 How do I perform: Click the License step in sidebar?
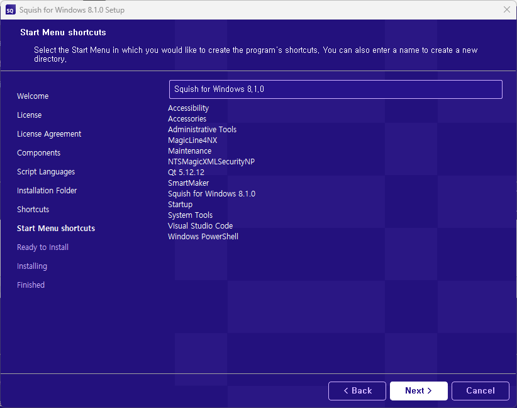30,115
